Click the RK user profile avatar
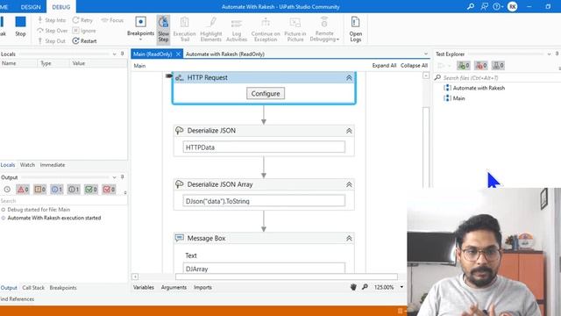 point(512,6)
